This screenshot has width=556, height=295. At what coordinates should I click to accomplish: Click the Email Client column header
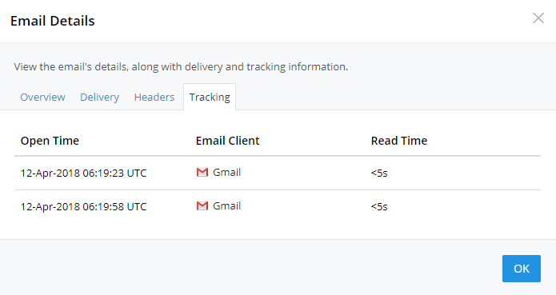[228, 141]
